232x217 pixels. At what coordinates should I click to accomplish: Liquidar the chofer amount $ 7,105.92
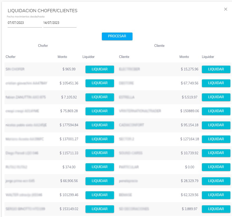tap(100, 97)
